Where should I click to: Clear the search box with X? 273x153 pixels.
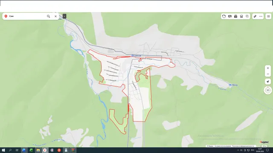tap(55, 16)
